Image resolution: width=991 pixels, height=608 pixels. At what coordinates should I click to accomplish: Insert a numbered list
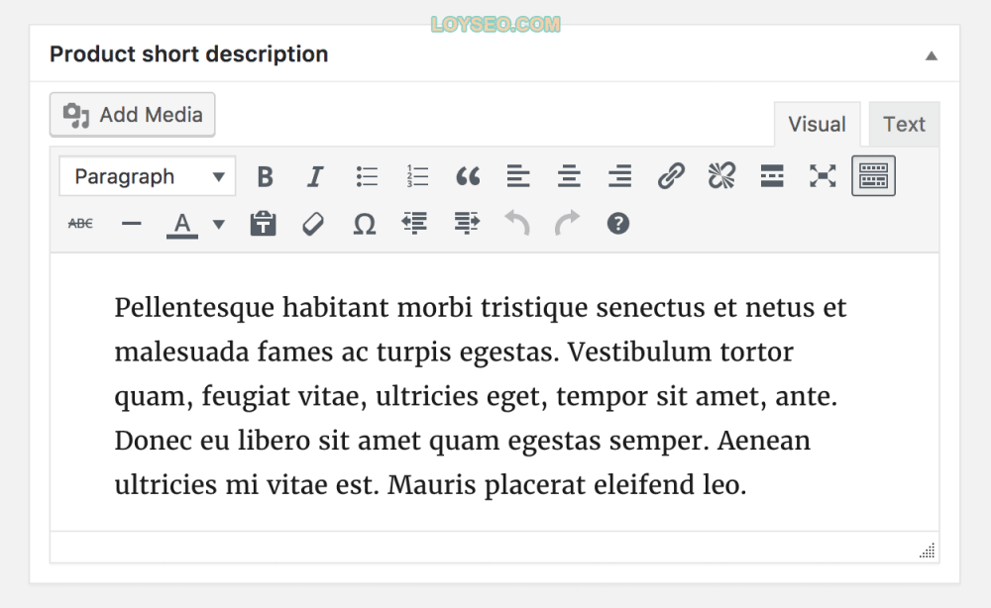(417, 176)
